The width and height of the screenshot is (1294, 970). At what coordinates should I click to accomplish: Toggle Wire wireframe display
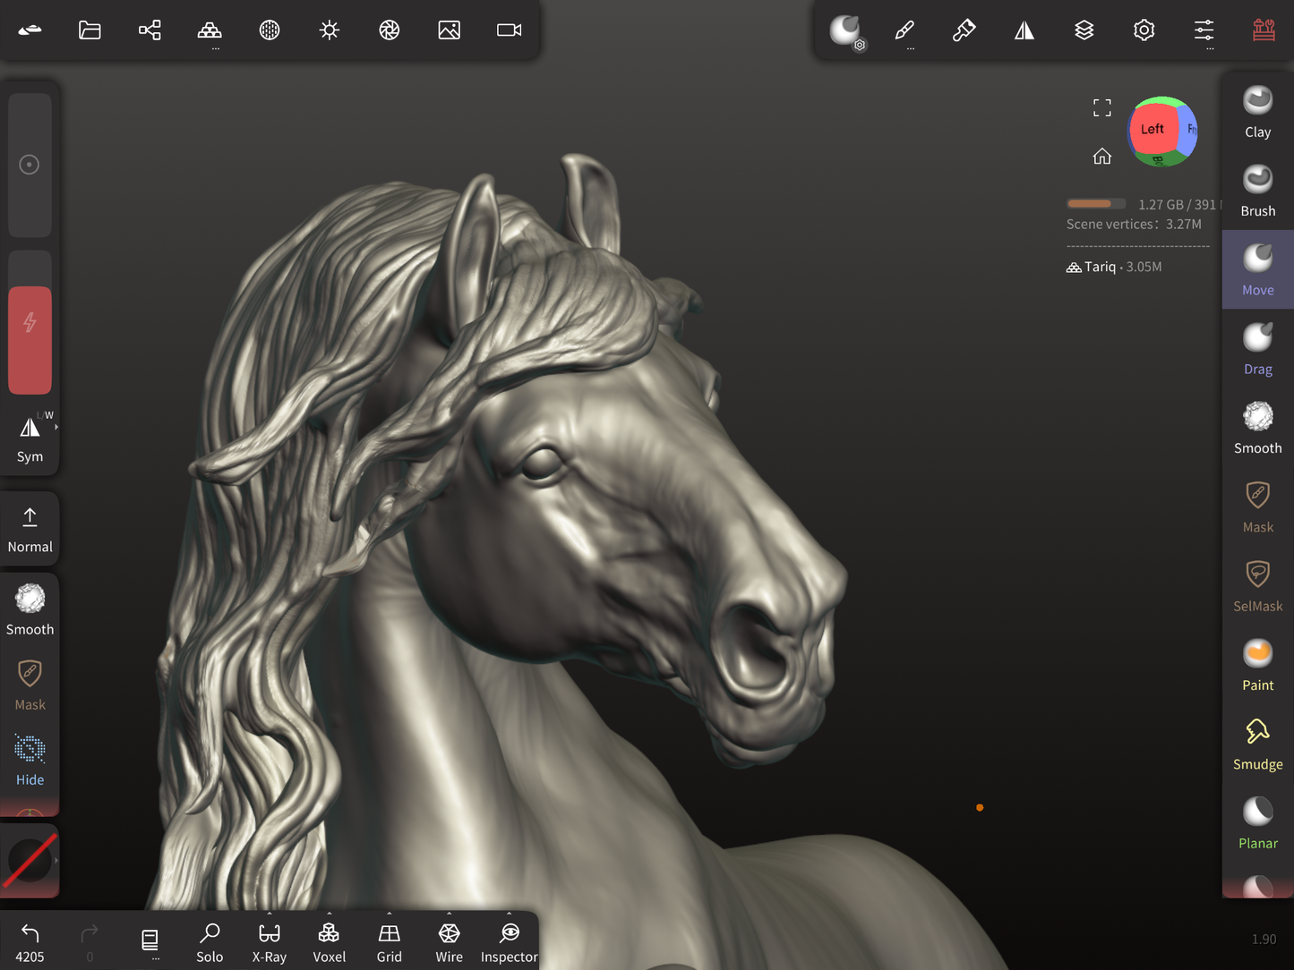(x=449, y=942)
